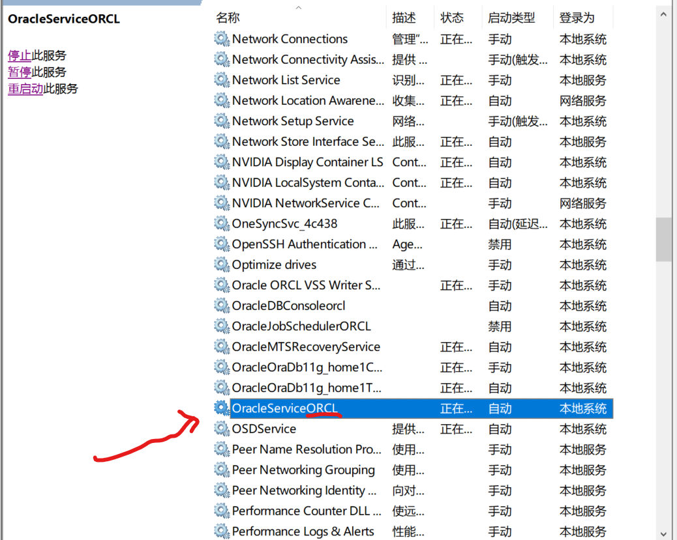Screen dimensions: 677x540
Task: Click 自动 startup type of OracleDBConsoleorcl
Action: (500, 306)
